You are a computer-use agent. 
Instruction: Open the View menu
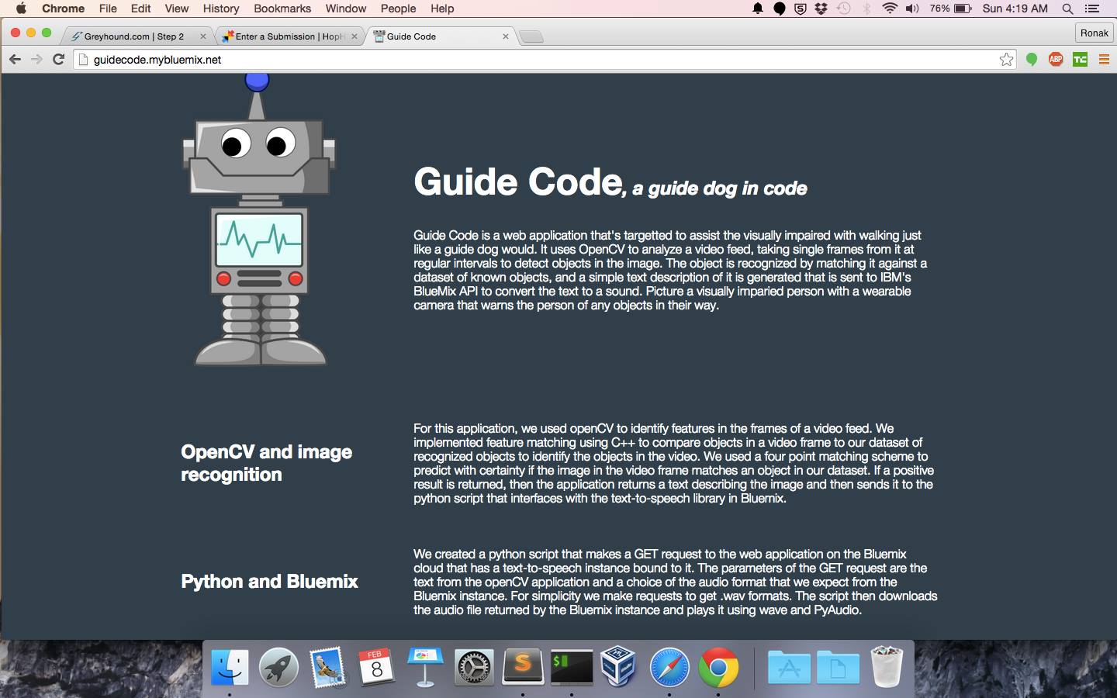pos(176,9)
